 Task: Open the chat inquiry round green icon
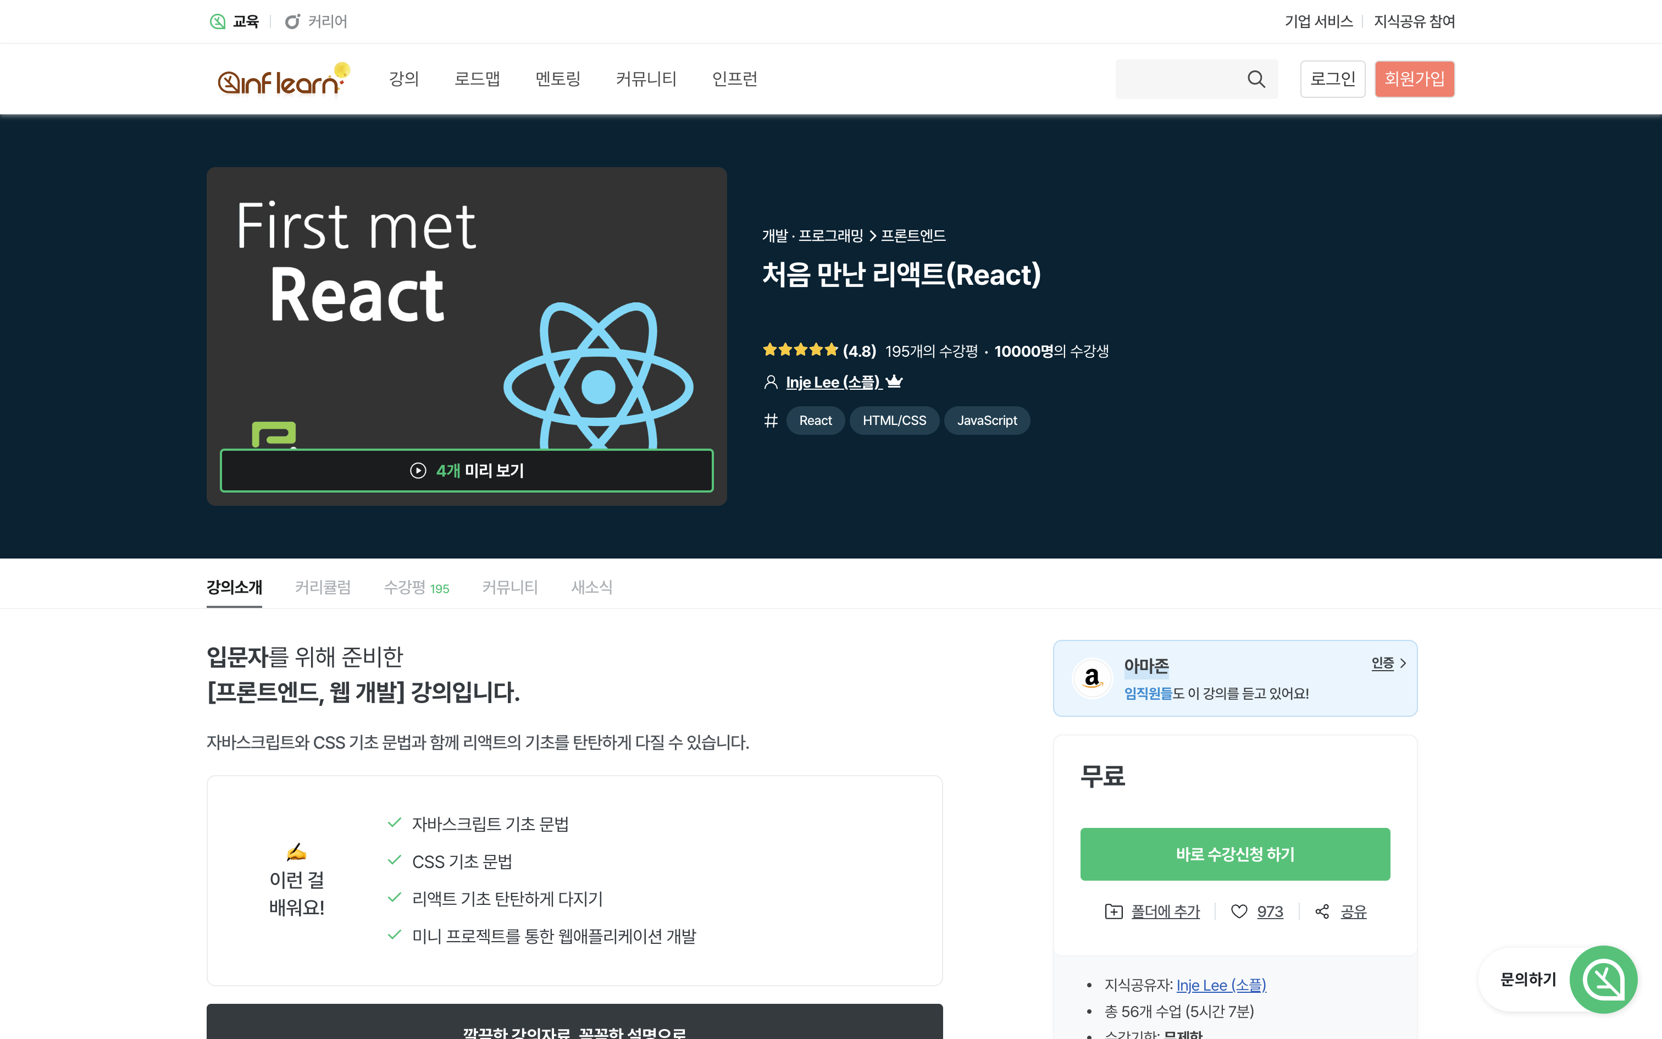tap(1603, 979)
